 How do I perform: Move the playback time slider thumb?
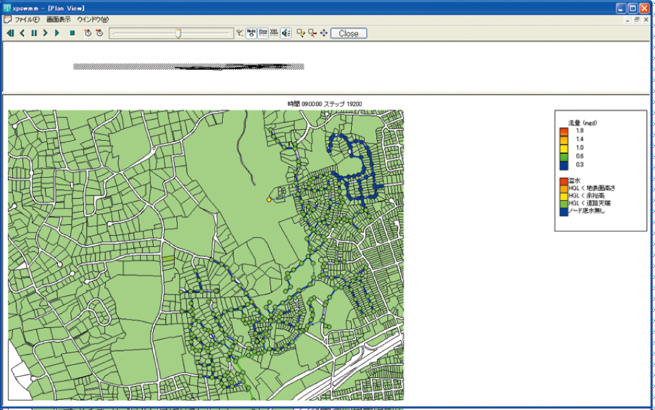coord(178,33)
